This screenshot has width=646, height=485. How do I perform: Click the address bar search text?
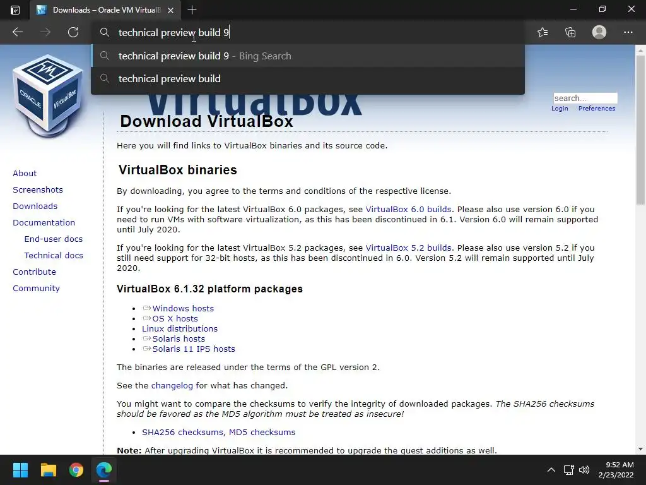coord(173,33)
